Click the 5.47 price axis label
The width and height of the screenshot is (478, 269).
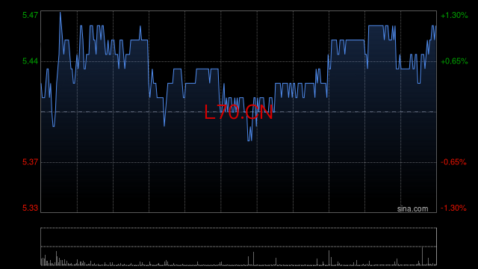tap(30, 15)
